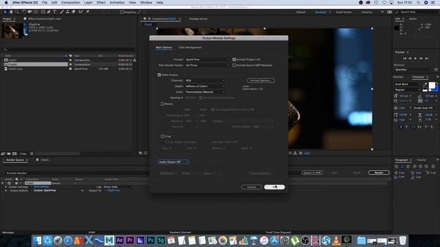This screenshot has height=247, width=440.
Task: Click the Clip02 thumbnail in Project panel
Action: click(14, 30)
